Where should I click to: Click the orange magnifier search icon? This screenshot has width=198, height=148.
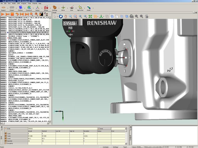(32, 14)
